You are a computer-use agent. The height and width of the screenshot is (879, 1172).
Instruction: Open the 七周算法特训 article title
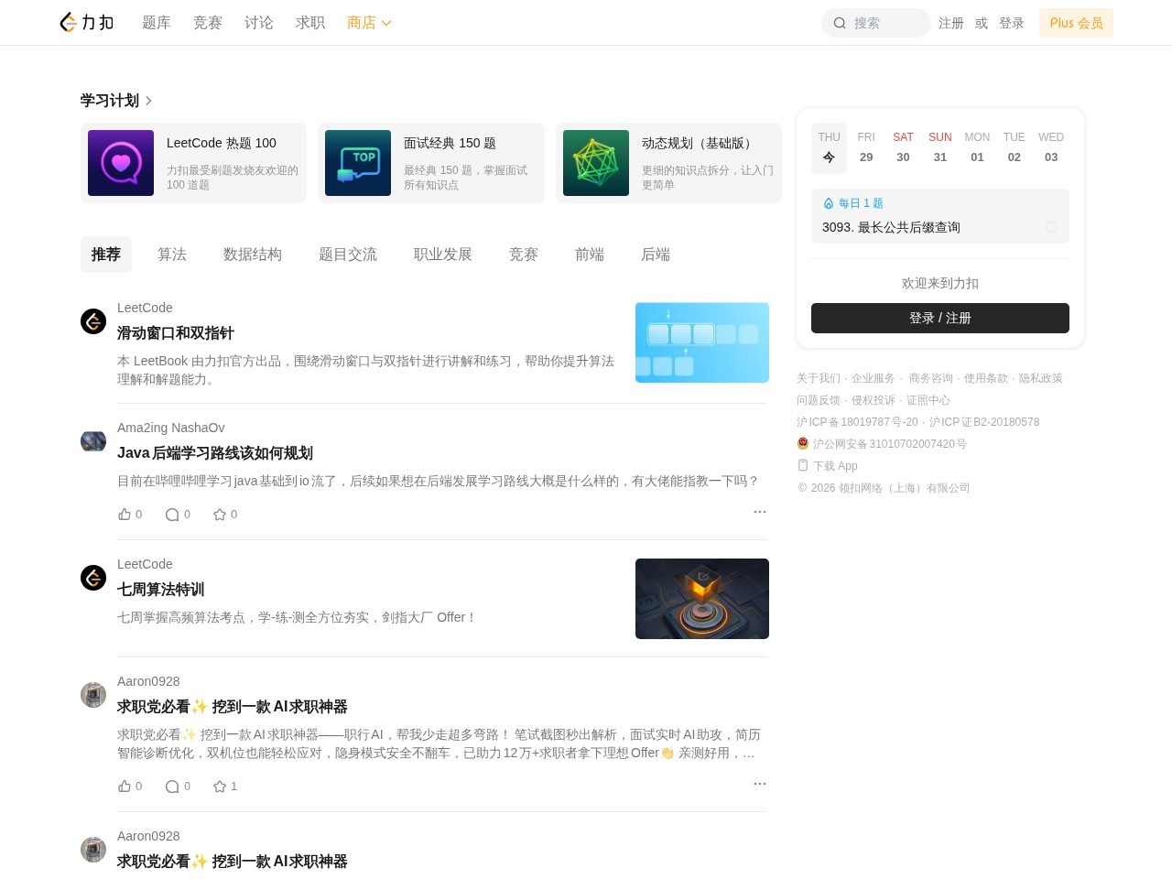pyautogui.click(x=161, y=590)
